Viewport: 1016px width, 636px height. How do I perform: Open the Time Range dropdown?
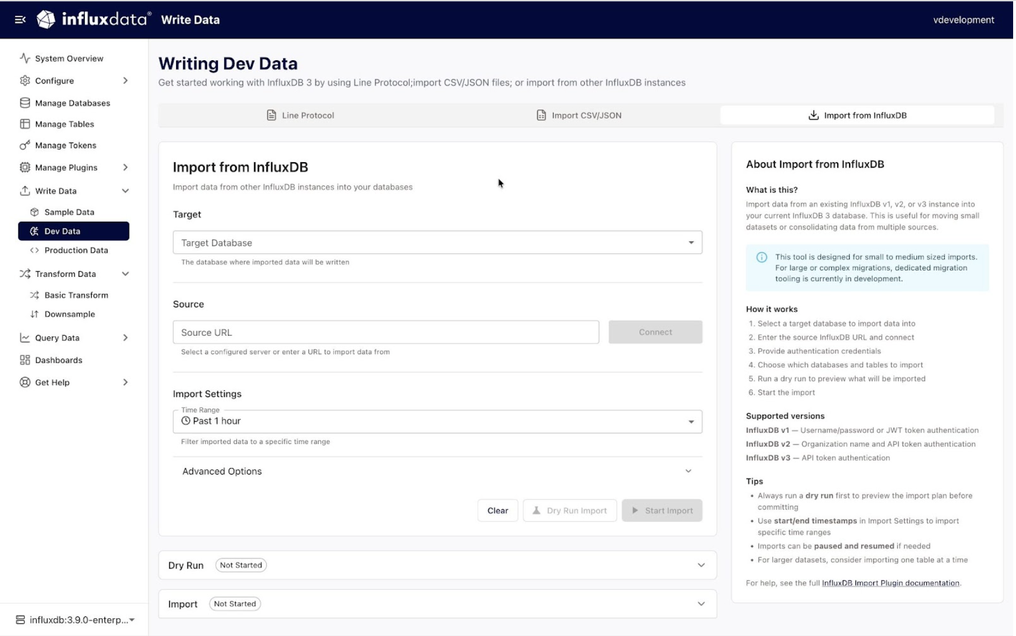pos(437,421)
